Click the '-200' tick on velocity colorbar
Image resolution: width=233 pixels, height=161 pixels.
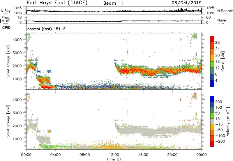220,141
